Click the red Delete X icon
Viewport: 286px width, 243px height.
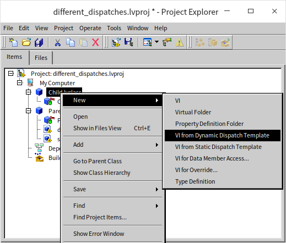[95, 42]
